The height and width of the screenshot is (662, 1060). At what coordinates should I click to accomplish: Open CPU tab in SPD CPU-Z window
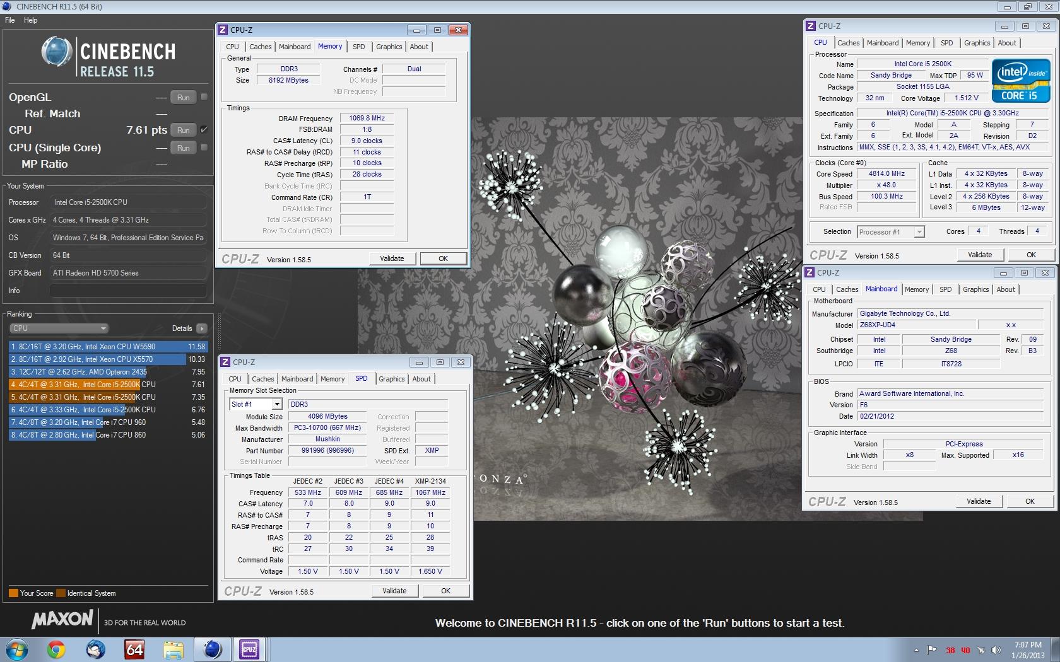235,379
